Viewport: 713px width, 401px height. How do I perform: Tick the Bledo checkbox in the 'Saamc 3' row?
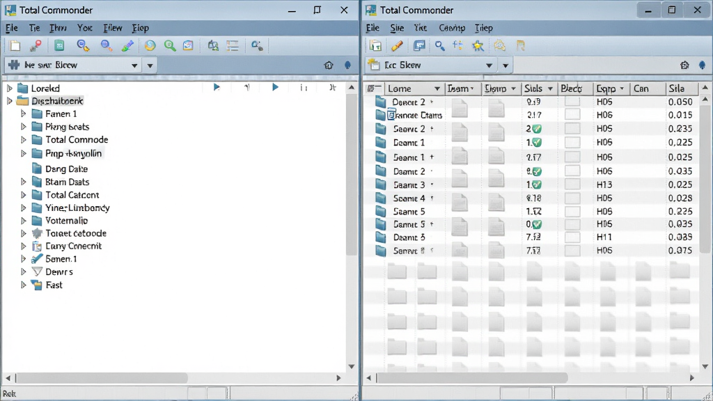pyautogui.click(x=572, y=184)
